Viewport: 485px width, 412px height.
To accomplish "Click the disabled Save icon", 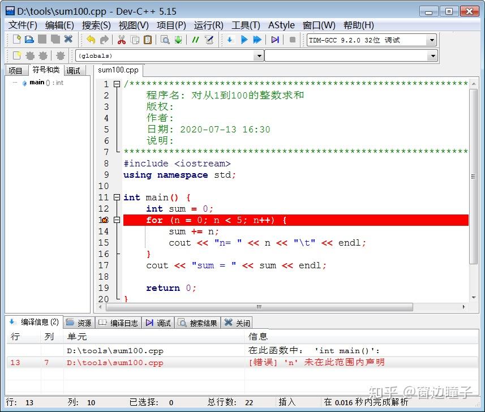I will coord(42,39).
